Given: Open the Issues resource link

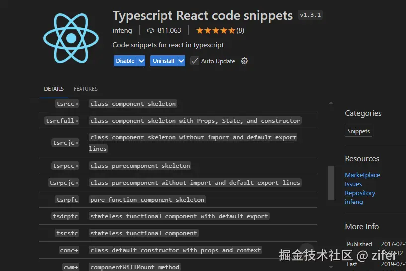Looking at the screenshot, I should 353,184.
